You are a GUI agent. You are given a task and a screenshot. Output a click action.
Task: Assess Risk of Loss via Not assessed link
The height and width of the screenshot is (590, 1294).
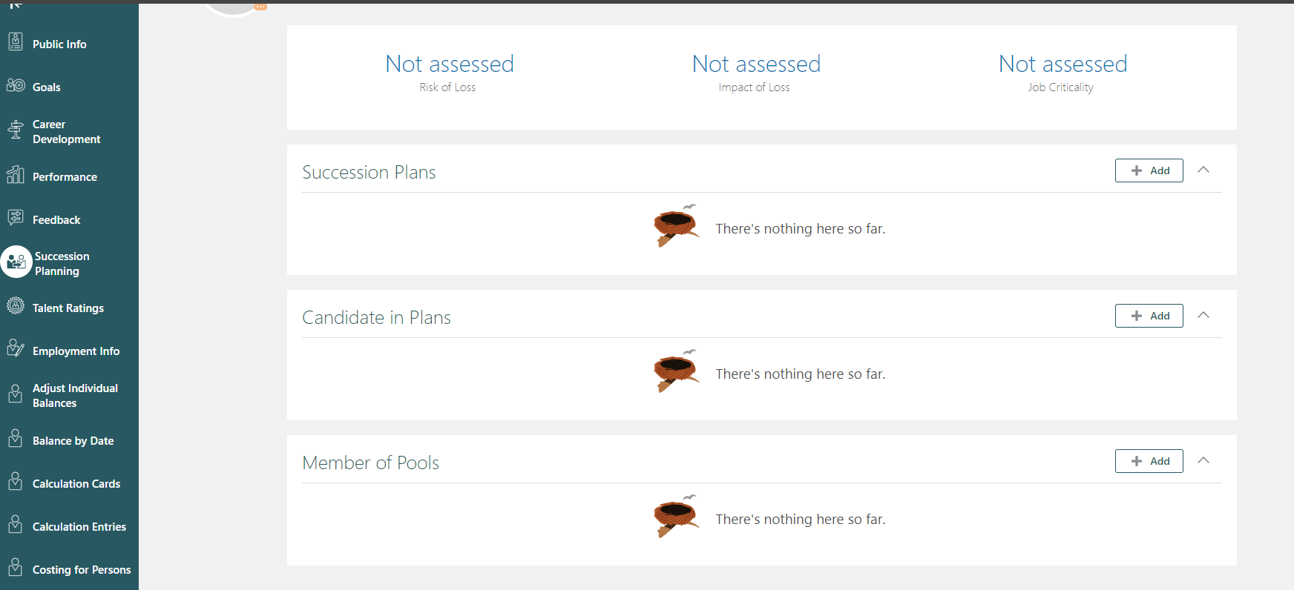point(450,64)
